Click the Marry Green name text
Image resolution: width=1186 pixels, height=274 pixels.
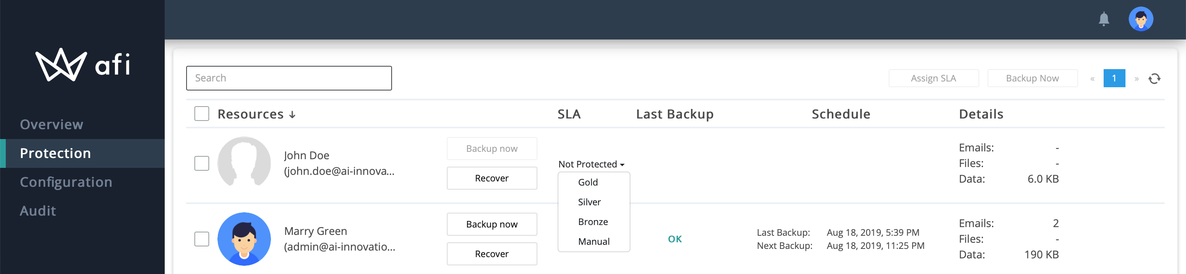[x=315, y=231]
